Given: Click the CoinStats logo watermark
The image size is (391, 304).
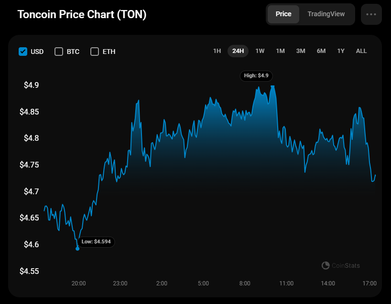Looking at the screenshot, I should tap(341, 265).
